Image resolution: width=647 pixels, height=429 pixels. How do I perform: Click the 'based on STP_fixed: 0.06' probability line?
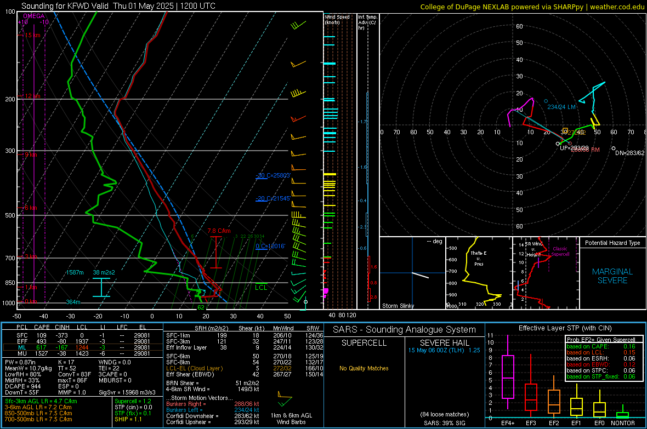(601, 376)
